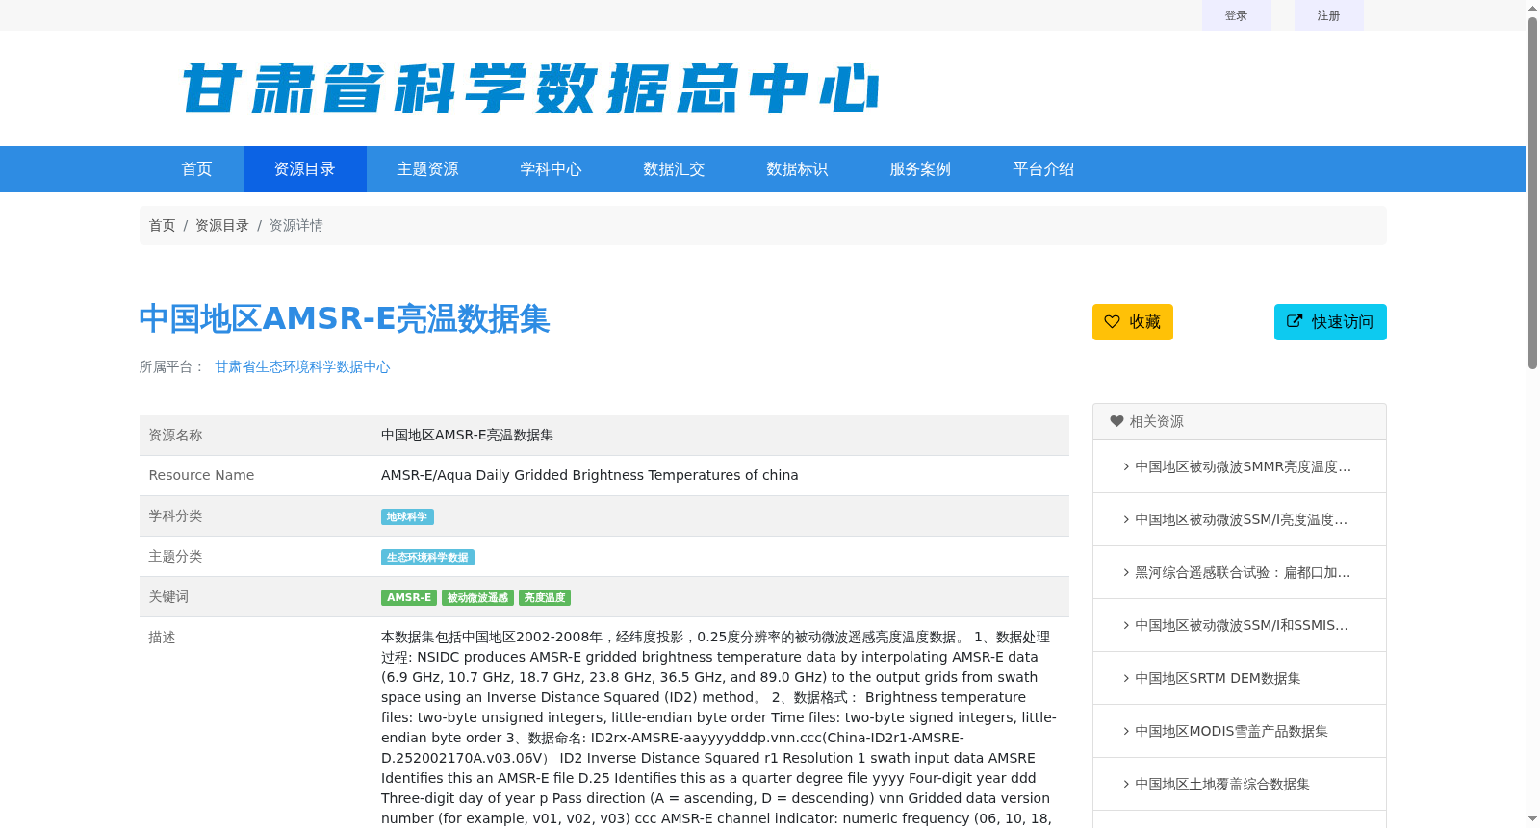Click the Resource Name value AMSR-E/Aqua Daily Gridded
The width and height of the screenshot is (1540, 828).
[x=590, y=475]
